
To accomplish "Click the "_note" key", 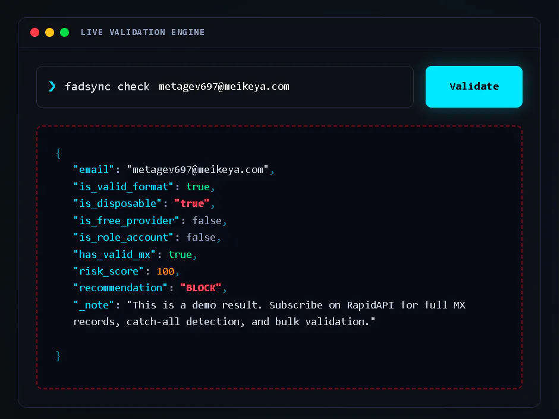I will (93, 305).
